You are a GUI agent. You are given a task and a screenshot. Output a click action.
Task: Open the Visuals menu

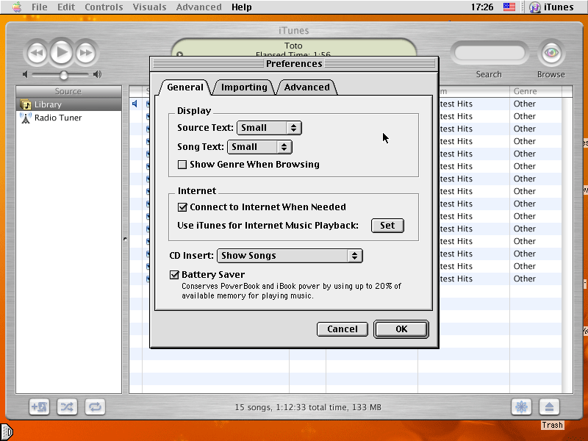point(149,7)
